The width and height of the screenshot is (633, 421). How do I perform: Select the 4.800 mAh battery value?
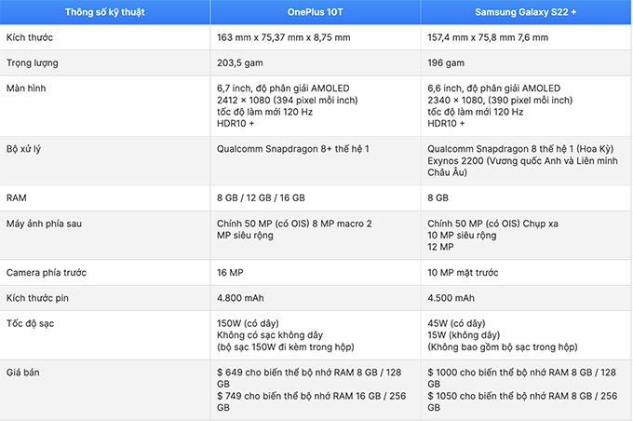point(240,298)
